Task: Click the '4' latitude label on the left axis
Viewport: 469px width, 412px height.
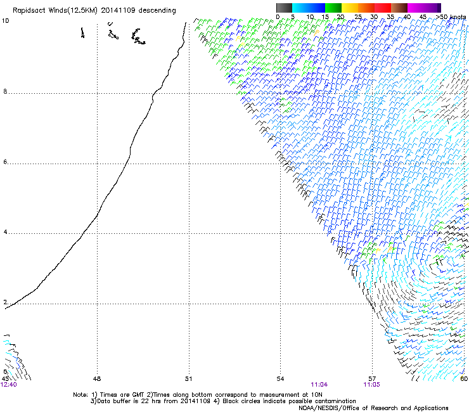Action: coord(5,232)
